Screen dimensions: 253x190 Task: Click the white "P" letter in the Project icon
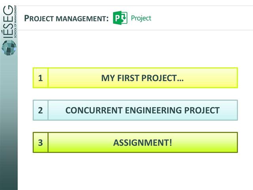click(x=118, y=18)
